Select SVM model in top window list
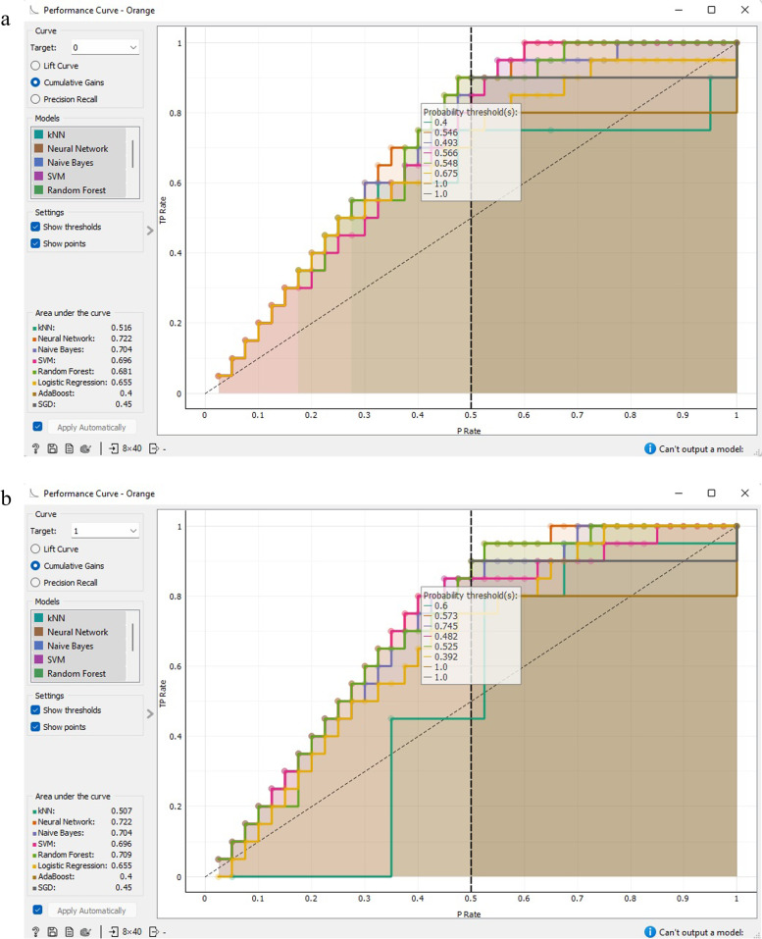 [78, 176]
